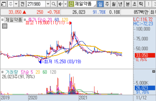Image resolution: width=156 pixels, height=101 pixels.
Task: Switch to 분 minute chart
Action: 128,4
